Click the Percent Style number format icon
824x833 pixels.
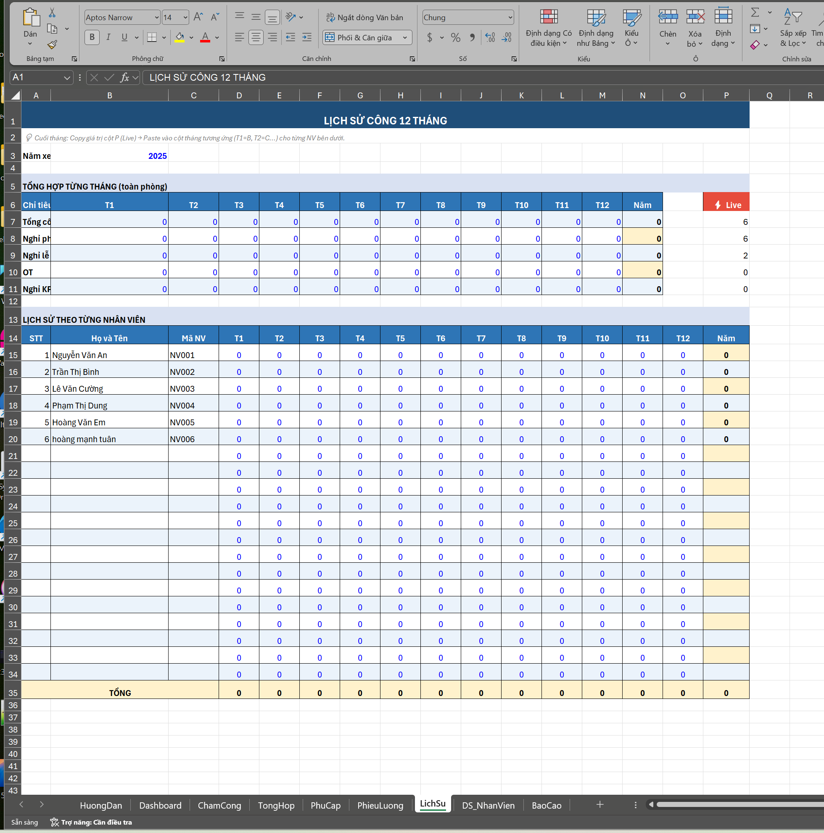455,37
